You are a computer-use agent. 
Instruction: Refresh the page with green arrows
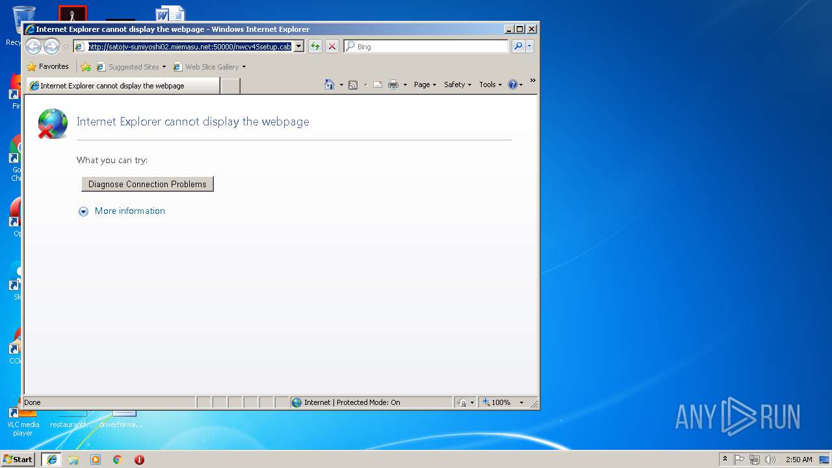click(315, 46)
